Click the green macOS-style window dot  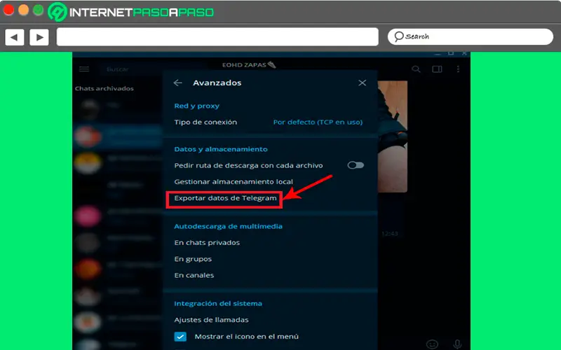[39, 10]
